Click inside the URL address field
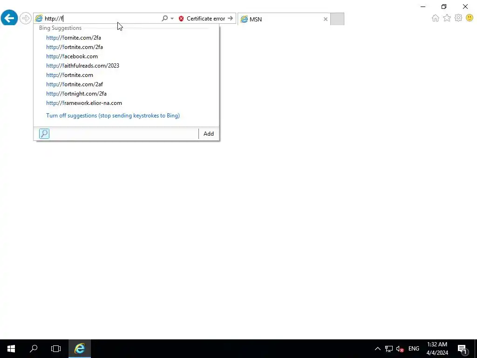Image resolution: width=477 pixels, height=358 pixels. tap(102, 19)
